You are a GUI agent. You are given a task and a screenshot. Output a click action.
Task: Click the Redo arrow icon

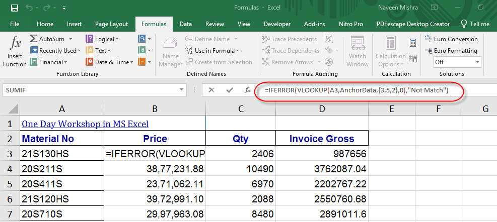point(47,8)
